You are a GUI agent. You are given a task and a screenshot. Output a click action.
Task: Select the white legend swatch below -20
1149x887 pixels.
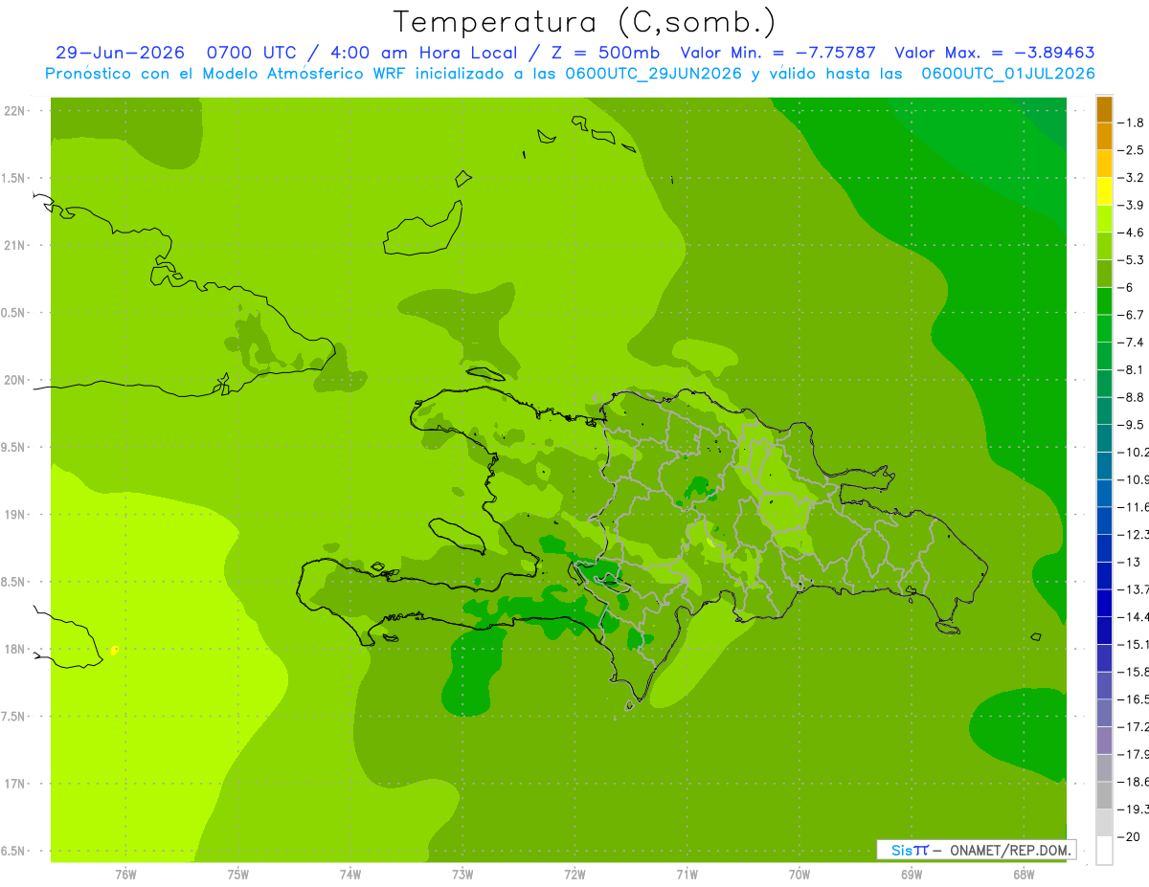point(1104,851)
